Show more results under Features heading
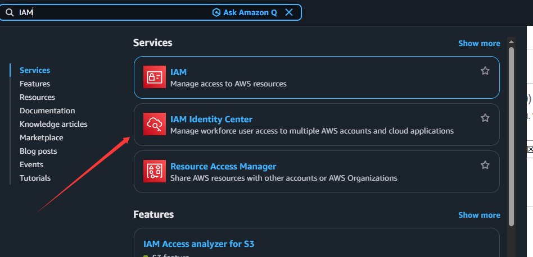Image resolution: width=533 pixels, height=257 pixels. (x=479, y=215)
